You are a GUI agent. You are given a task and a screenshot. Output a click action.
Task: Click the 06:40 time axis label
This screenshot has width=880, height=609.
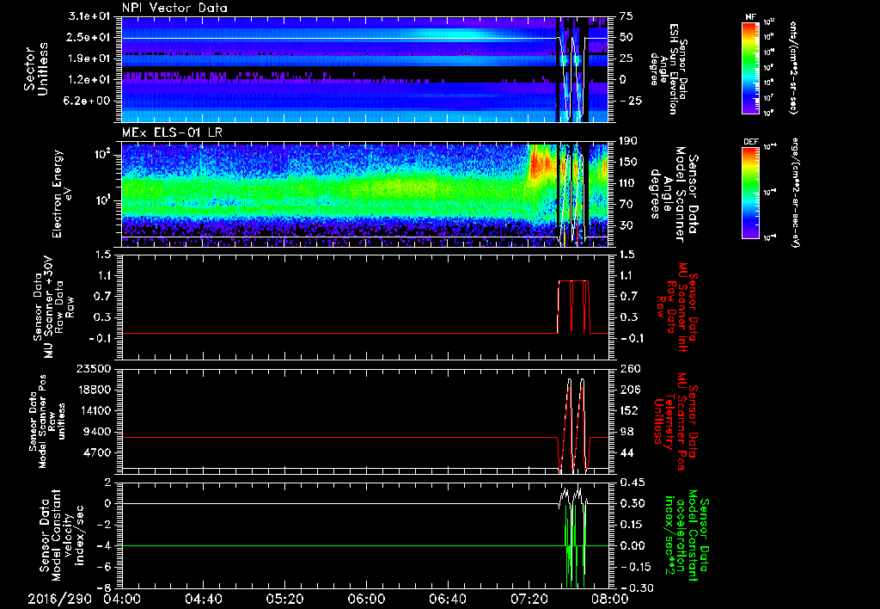(447, 598)
